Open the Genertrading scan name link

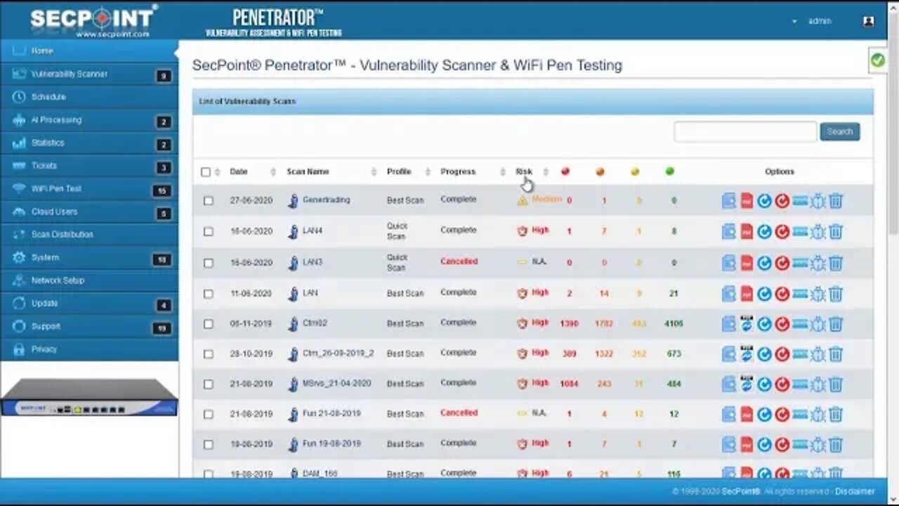tap(326, 200)
